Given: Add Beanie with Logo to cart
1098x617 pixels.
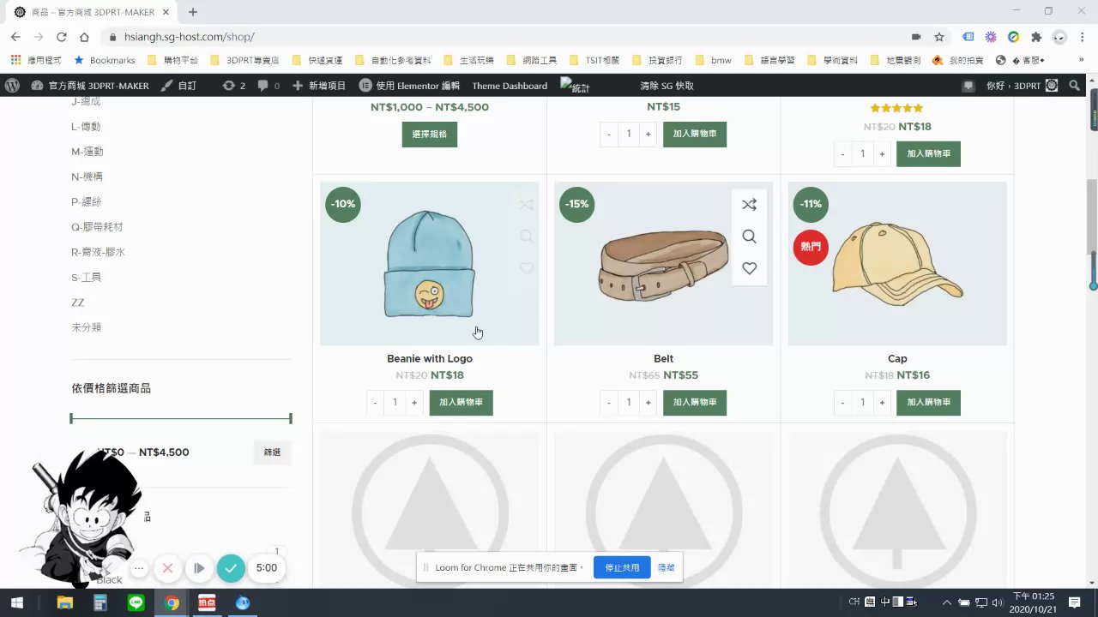Looking at the screenshot, I should tap(462, 403).
